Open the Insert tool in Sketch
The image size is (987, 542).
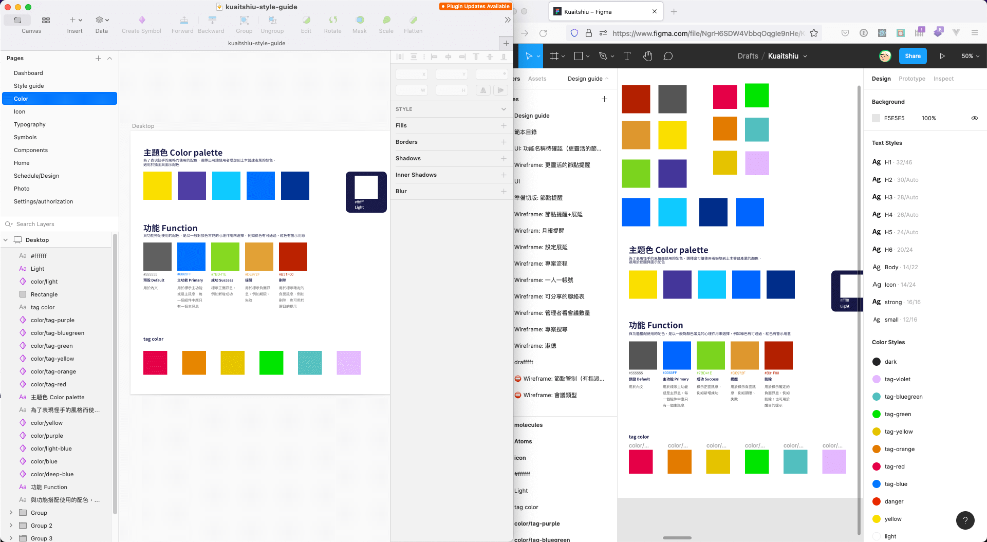point(76,20)
